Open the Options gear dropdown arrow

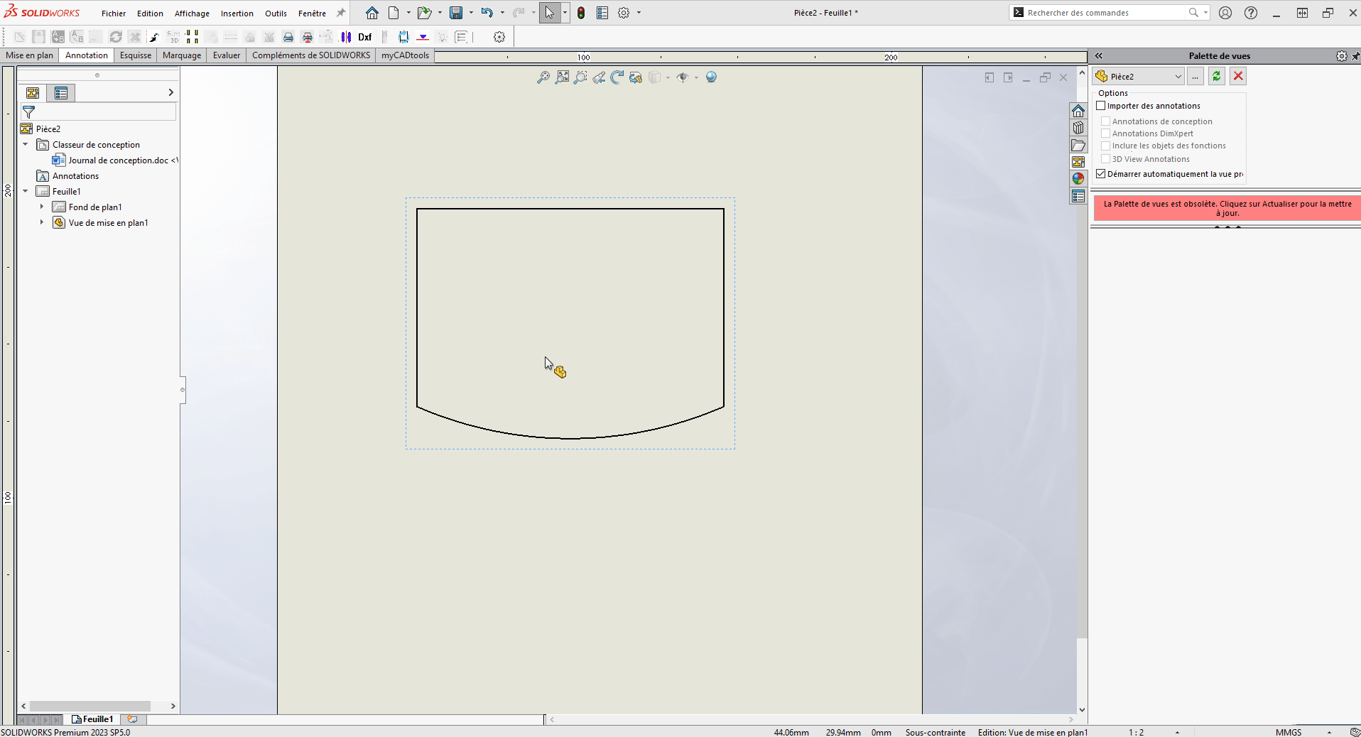click(639, 13)
